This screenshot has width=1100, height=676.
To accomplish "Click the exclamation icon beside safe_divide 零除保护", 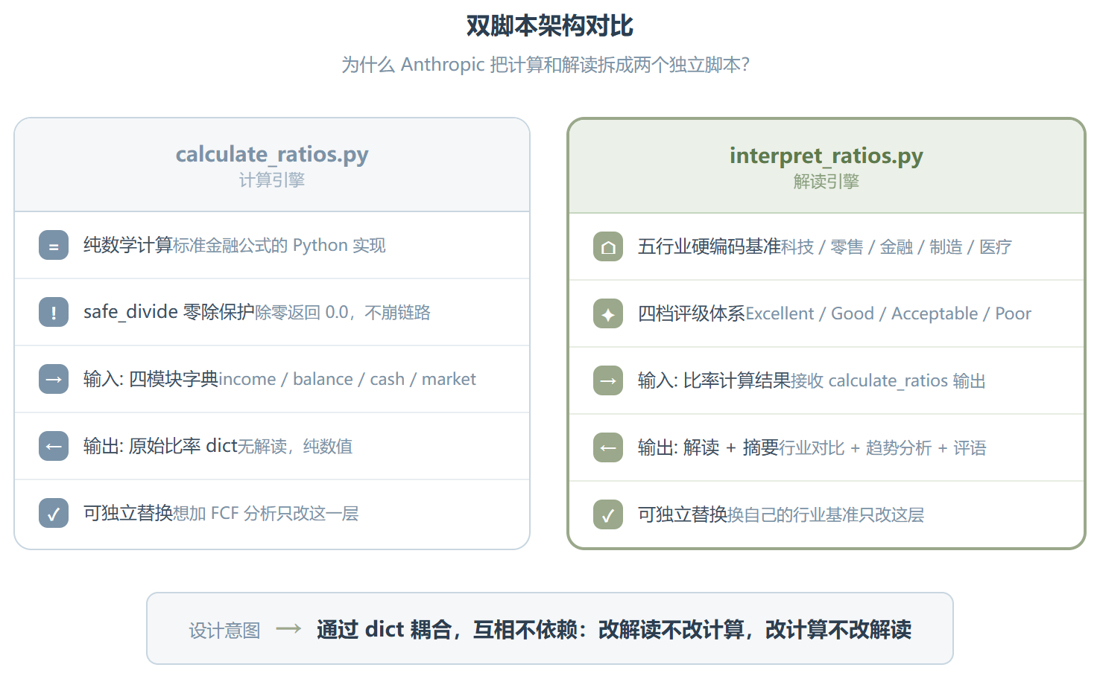I will (54, 313).
